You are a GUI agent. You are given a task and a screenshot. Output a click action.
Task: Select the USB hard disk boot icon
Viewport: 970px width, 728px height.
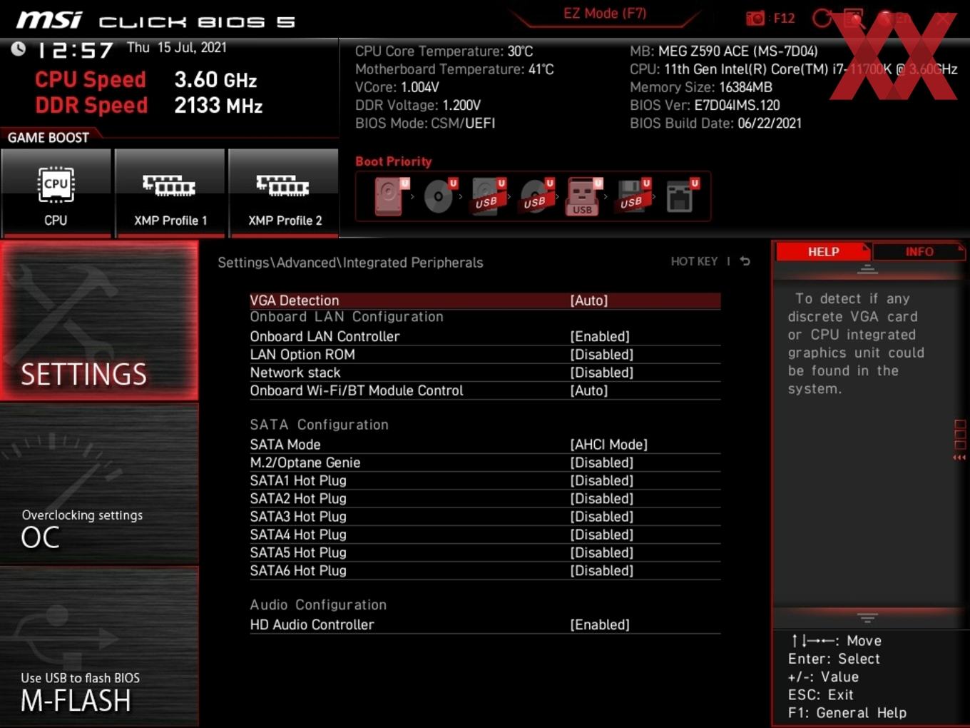[x=488, y=196]
